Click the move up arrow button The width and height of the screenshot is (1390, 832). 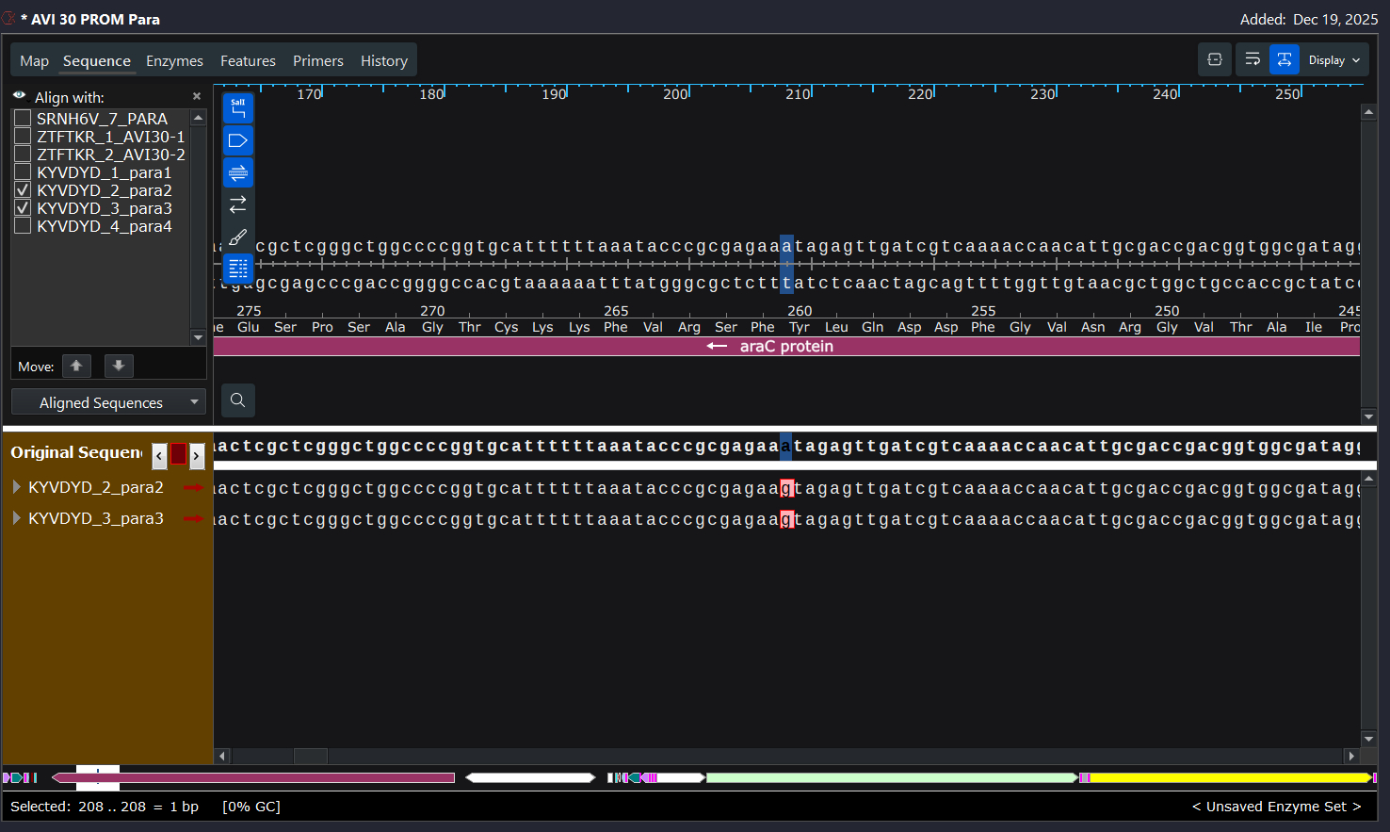pos(76,366)
